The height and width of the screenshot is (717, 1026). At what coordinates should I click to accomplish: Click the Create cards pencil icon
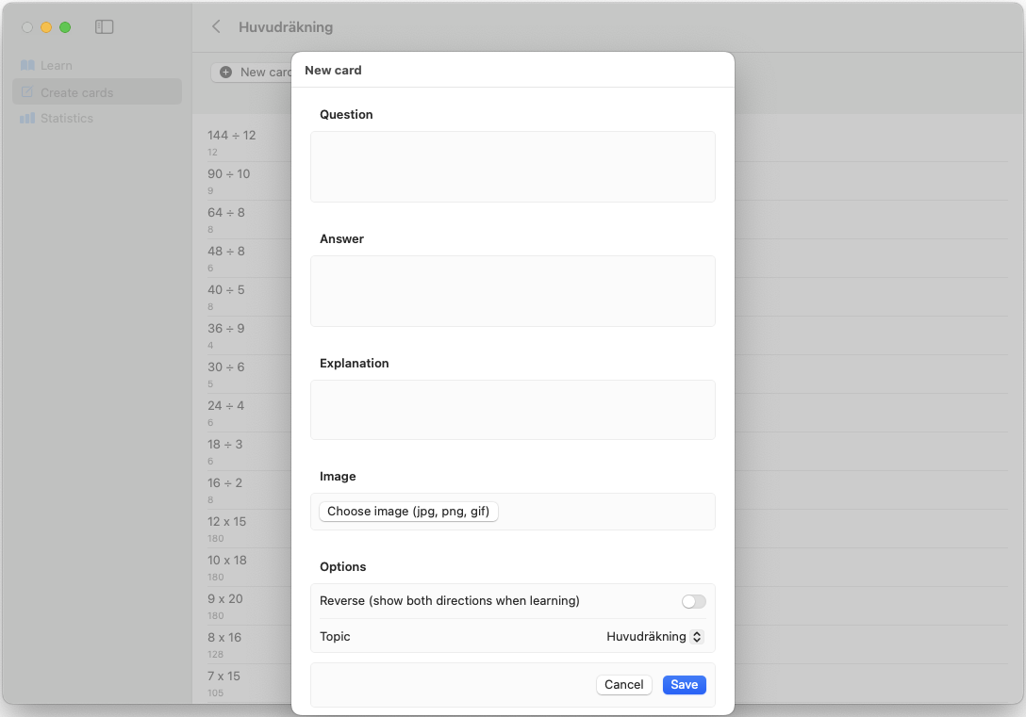pyautogui.click(x=27, y=92)
